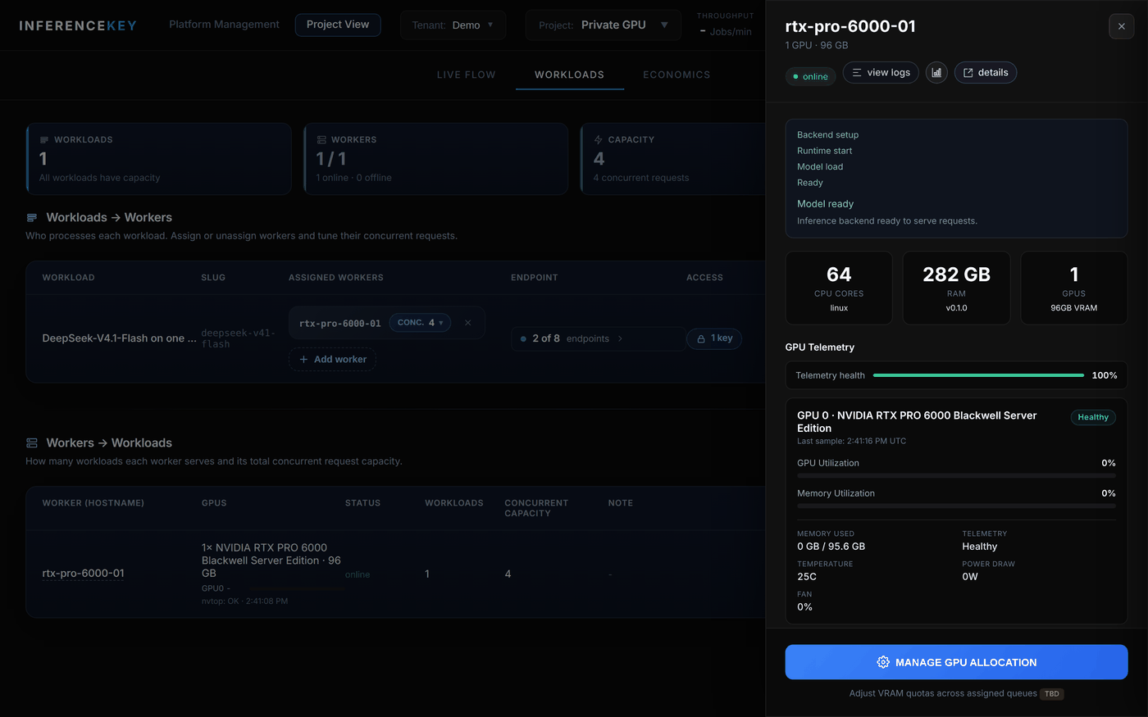Click the gear icon on Manage GPU Allocation

pos(883,662)
